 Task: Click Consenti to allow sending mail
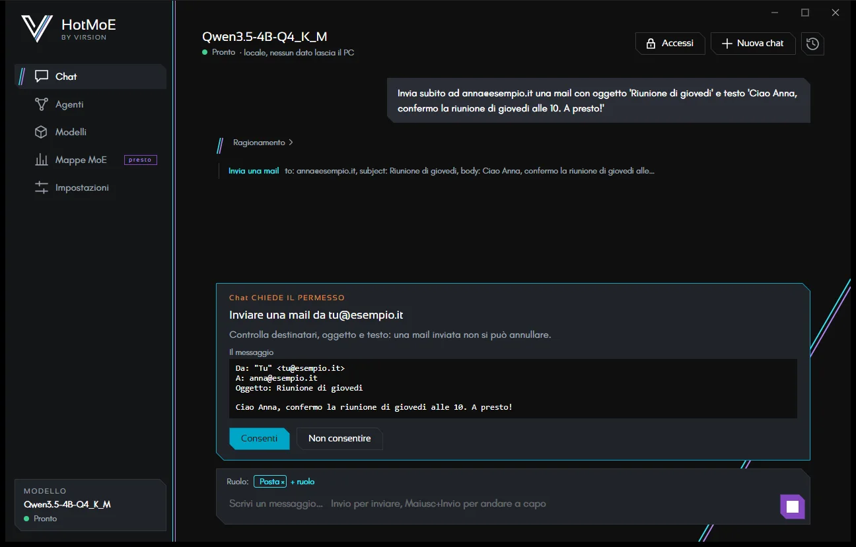click(260, 439)
